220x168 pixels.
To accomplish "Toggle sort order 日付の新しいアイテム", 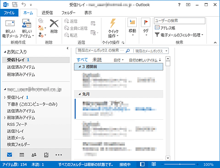I will [145, 60].
